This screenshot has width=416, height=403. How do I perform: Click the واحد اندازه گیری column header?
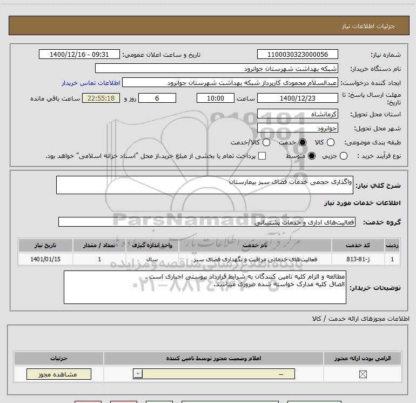coord(152,245)
